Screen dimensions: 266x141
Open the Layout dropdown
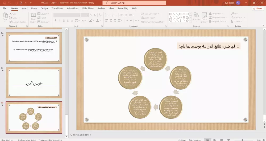(x=43, y=14)
